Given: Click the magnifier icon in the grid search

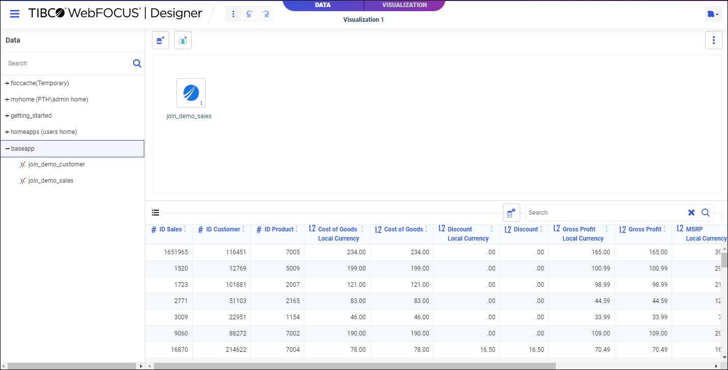Looking at the screenshot, I should [706, 213].
